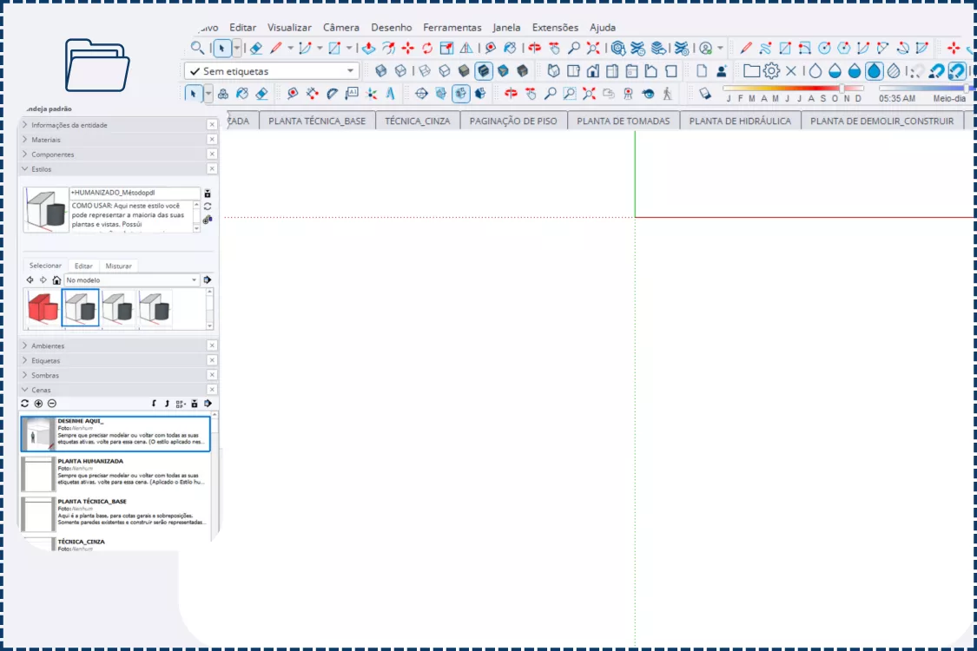Open the Extensões menu
Viewport: 977px width, 651px height.
[x=555, y=28]
